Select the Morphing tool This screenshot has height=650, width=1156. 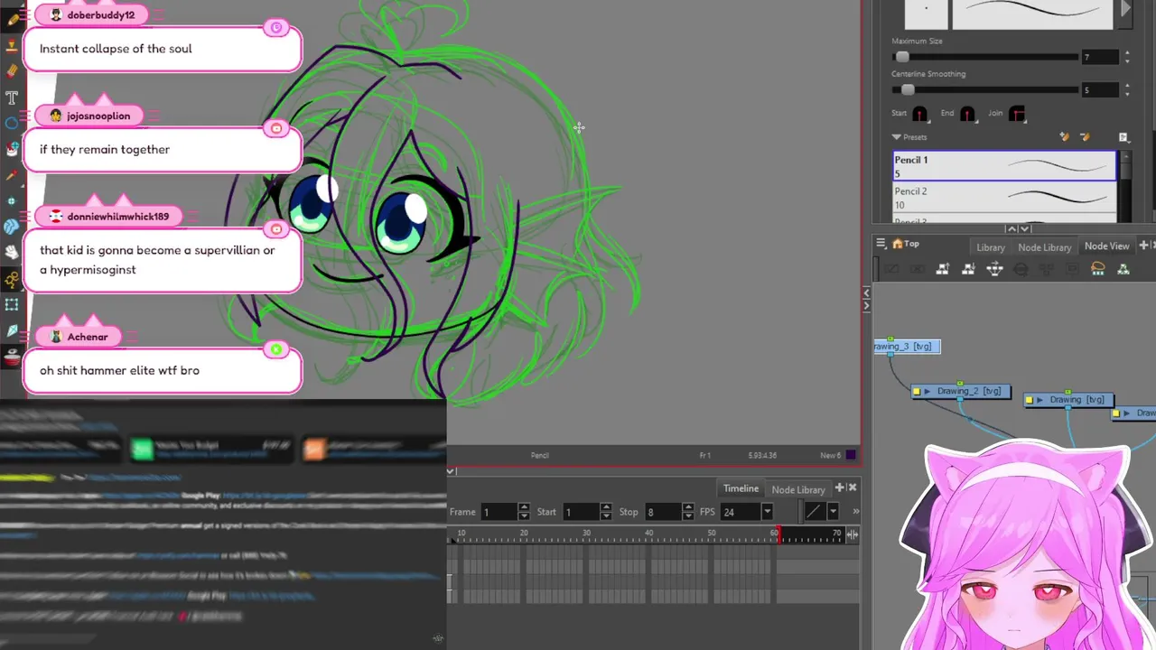pos(12,227)
